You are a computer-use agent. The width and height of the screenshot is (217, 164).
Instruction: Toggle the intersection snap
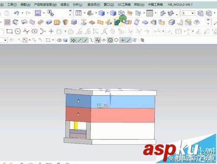pyautogui.click(x=104, y=40)
